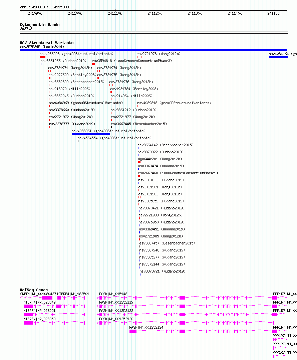Viewport: 297px width, 360px height.
Task: Select the esv2721971 (Wong2012b) label
Action: pos(70,68)
